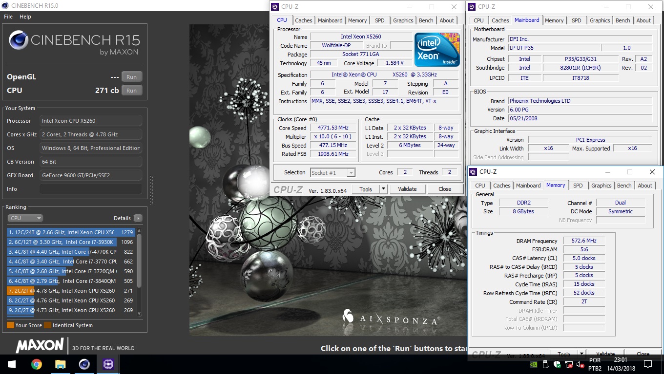Click Close button in CPU window
664x374 pixels.
coord(445,189)
